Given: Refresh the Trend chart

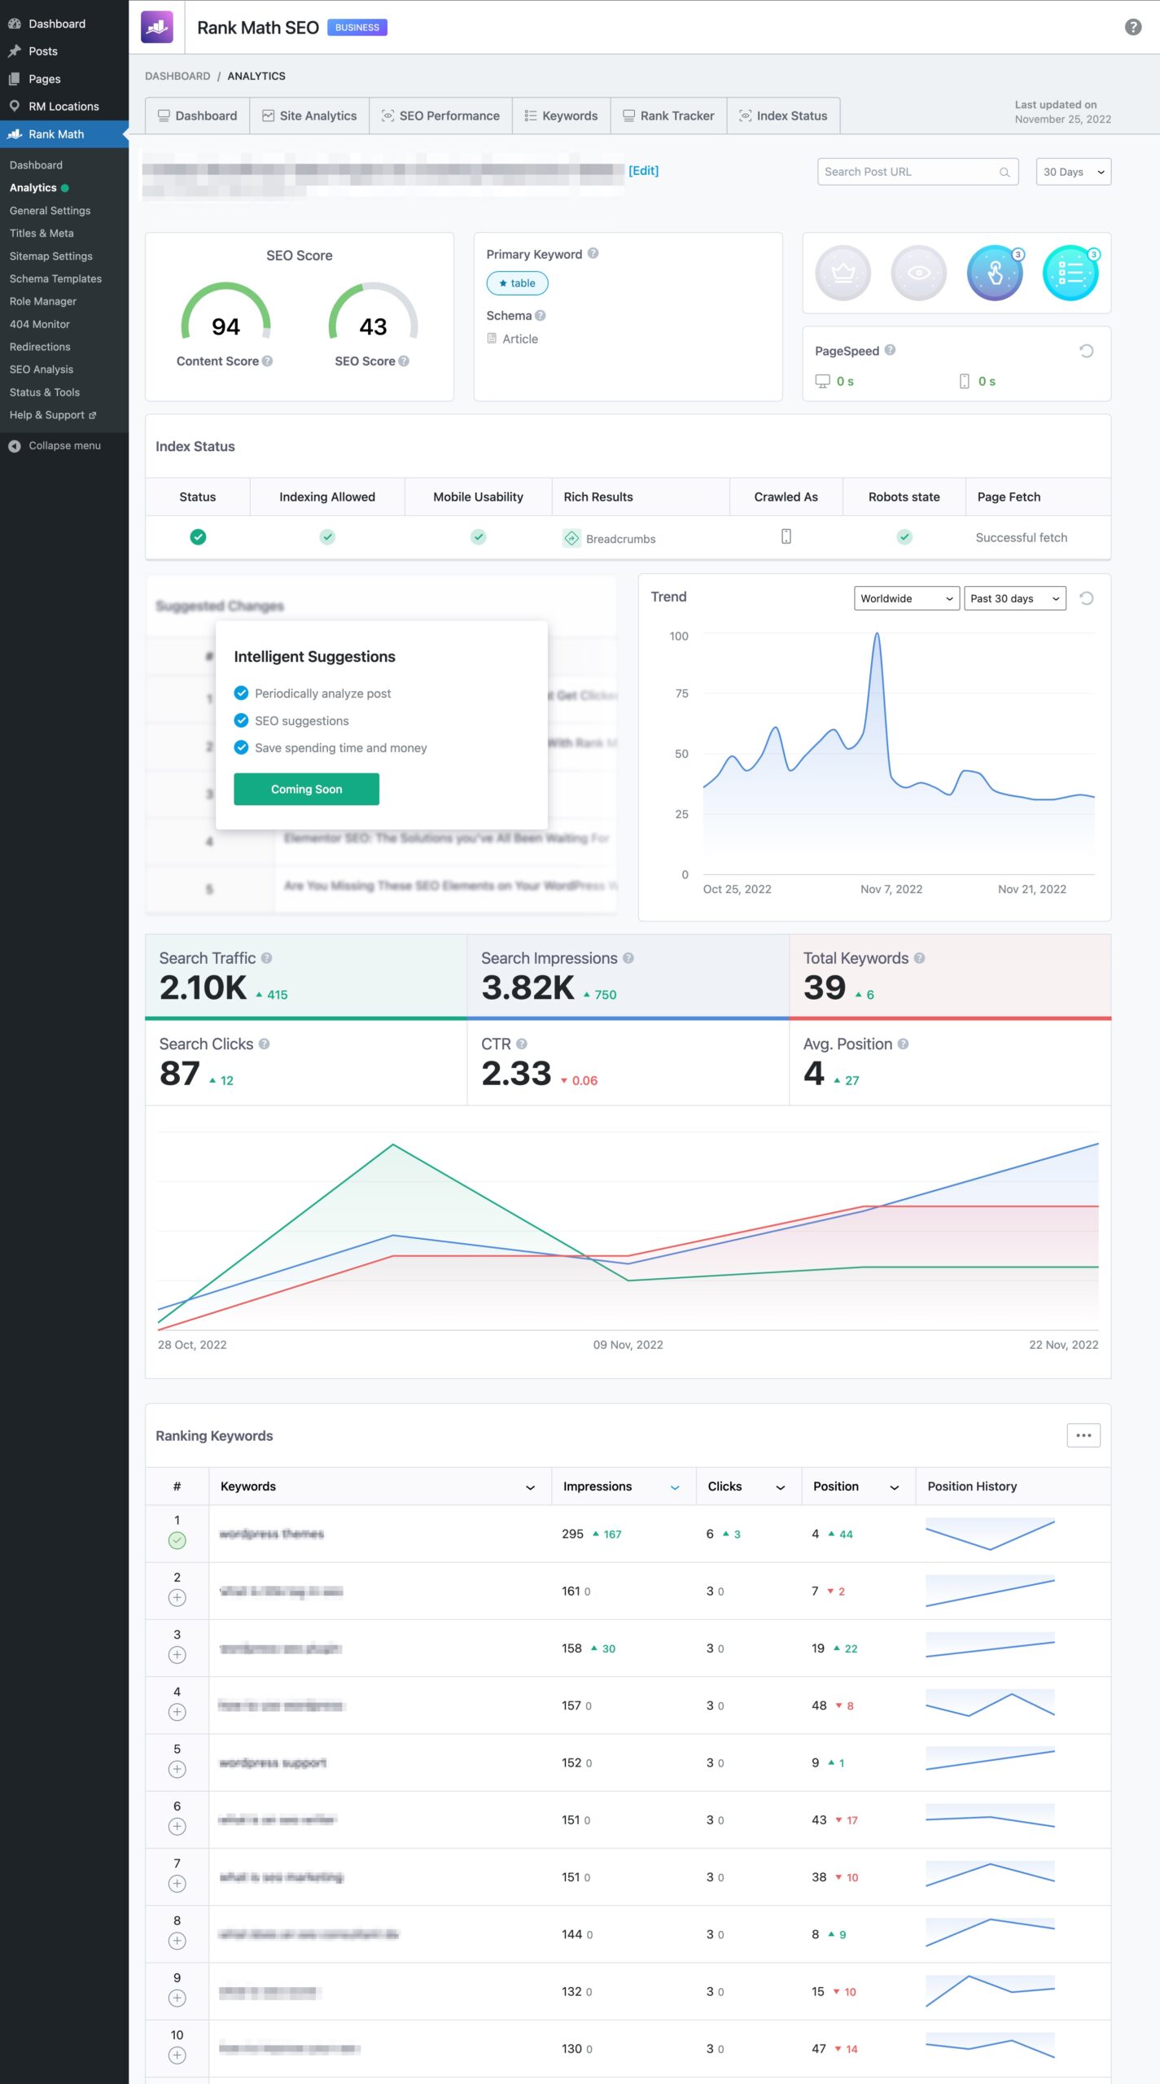Looking at the screenshot, I should point(1086,598).
